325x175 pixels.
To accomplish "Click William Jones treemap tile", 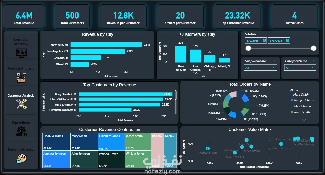I will [138, 159].
